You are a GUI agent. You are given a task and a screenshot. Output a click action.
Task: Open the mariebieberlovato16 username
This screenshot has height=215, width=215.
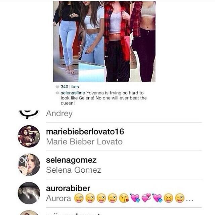point(85,132)
